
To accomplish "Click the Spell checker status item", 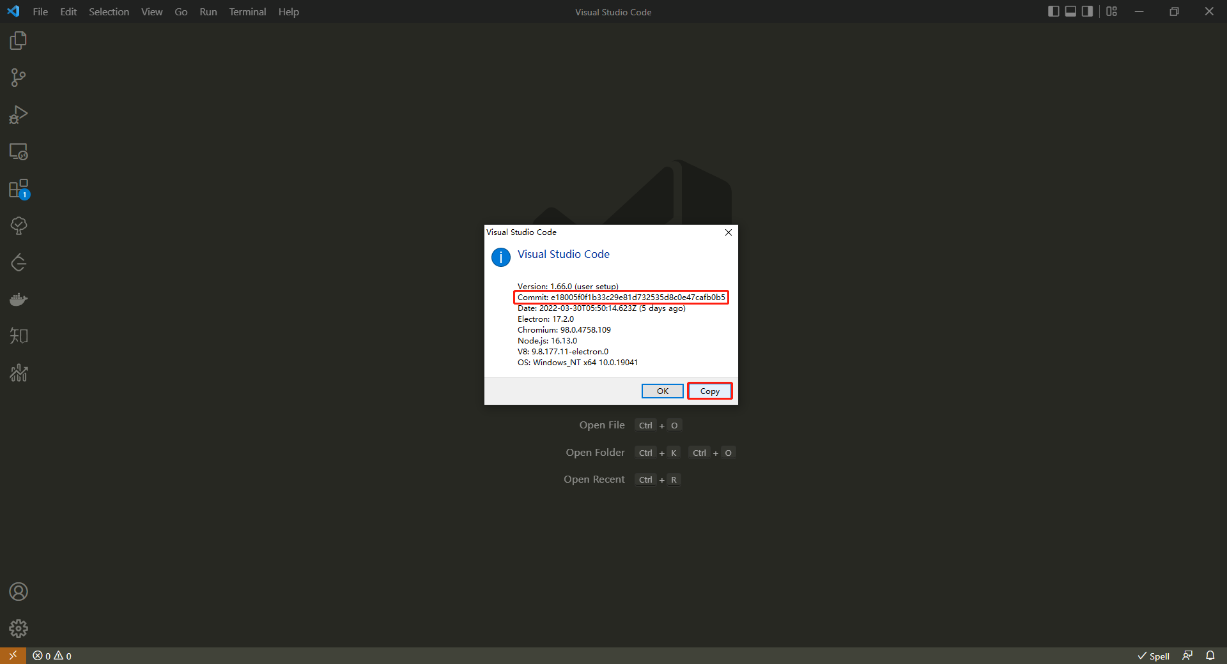I will coord(1153,656).
